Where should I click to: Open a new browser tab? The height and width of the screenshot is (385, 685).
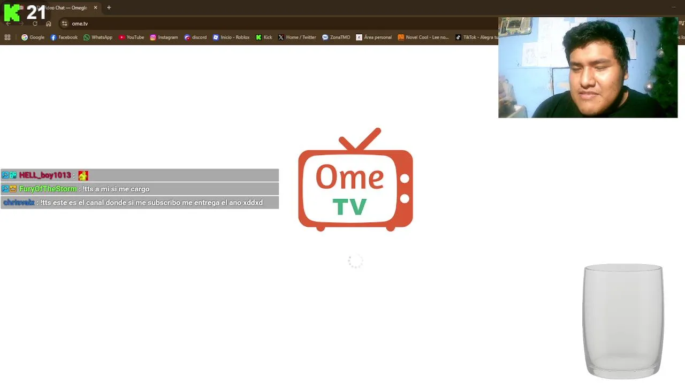[x=109, y=7]
